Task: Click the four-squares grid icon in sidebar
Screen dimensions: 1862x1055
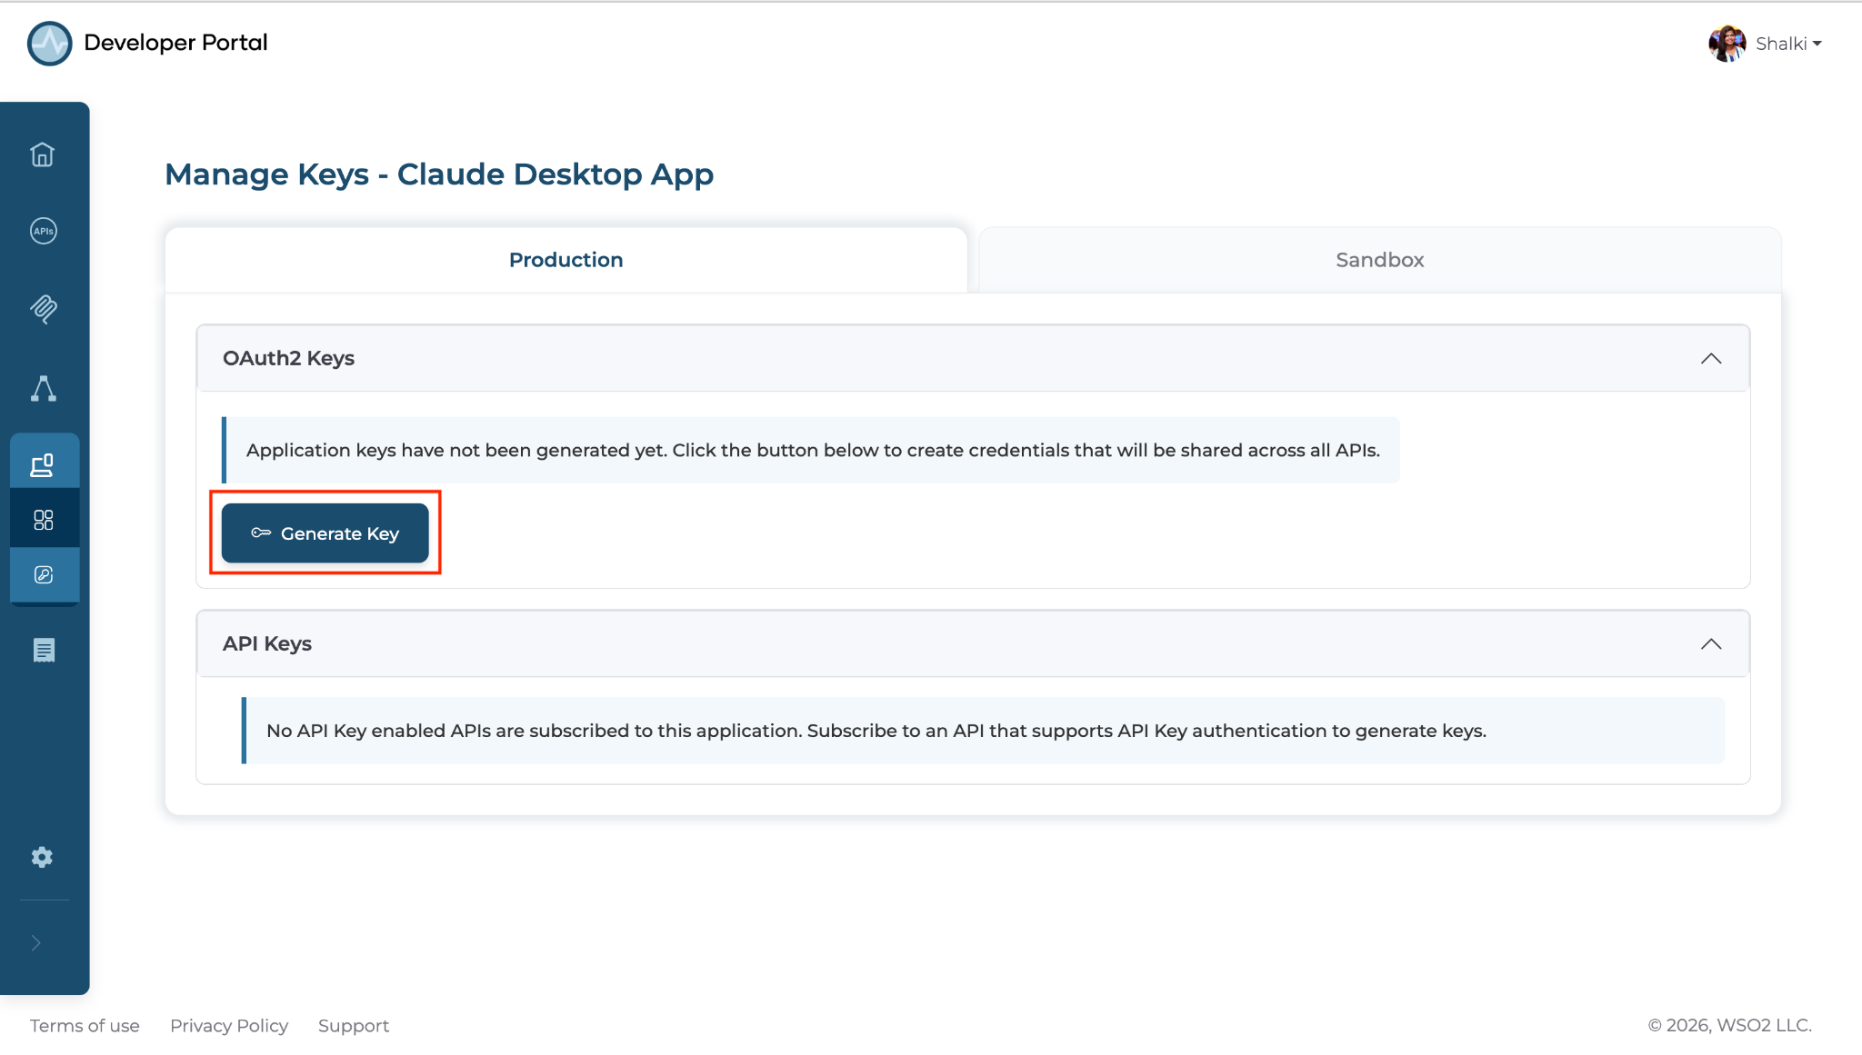Action: (43, 520)
